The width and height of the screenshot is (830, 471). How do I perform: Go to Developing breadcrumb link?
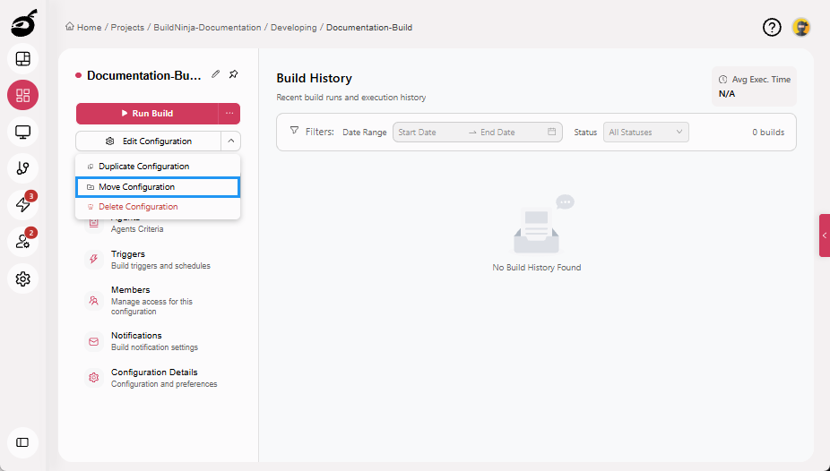(293, 27)
